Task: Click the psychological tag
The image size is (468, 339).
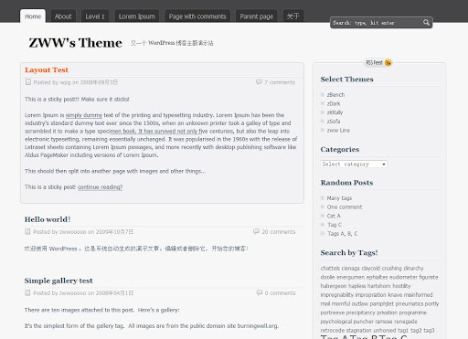Action: click(336, 321)
